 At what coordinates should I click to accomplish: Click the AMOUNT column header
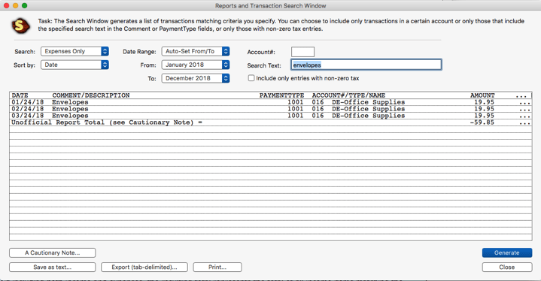coord(482,95)
